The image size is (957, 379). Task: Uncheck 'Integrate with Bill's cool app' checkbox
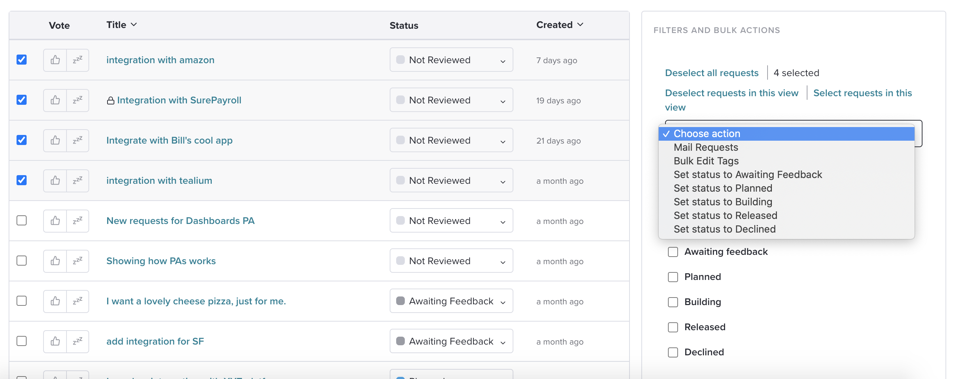tap(22, 140)
